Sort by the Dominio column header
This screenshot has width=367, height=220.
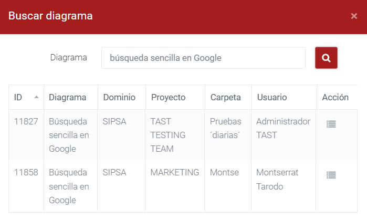(x=119, y=97)
